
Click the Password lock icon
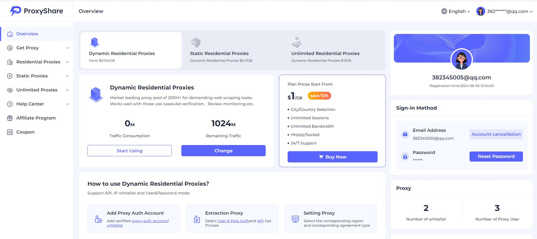405,156
